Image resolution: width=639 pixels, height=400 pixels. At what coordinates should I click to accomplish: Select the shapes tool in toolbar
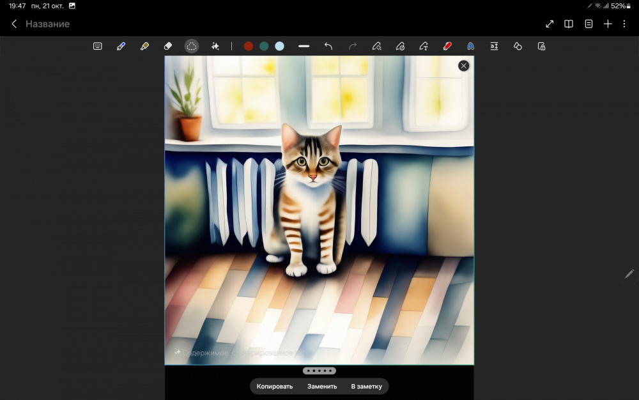[518, 46]
